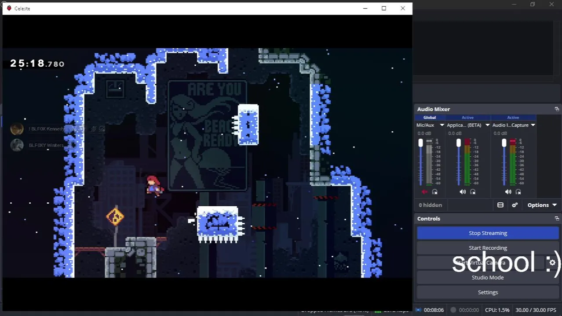The width and height of the screenshot is (562, 316).
Task: Click the streaming time 00:08:06 in status bar
Action: click(x=434, y=310)
